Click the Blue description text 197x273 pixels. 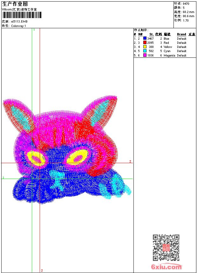(166, 38)
